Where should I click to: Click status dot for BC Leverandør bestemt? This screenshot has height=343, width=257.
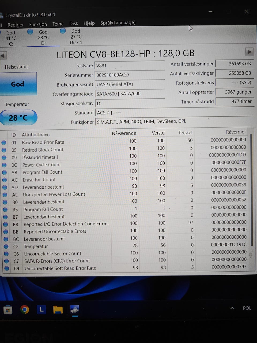point(6,239)
